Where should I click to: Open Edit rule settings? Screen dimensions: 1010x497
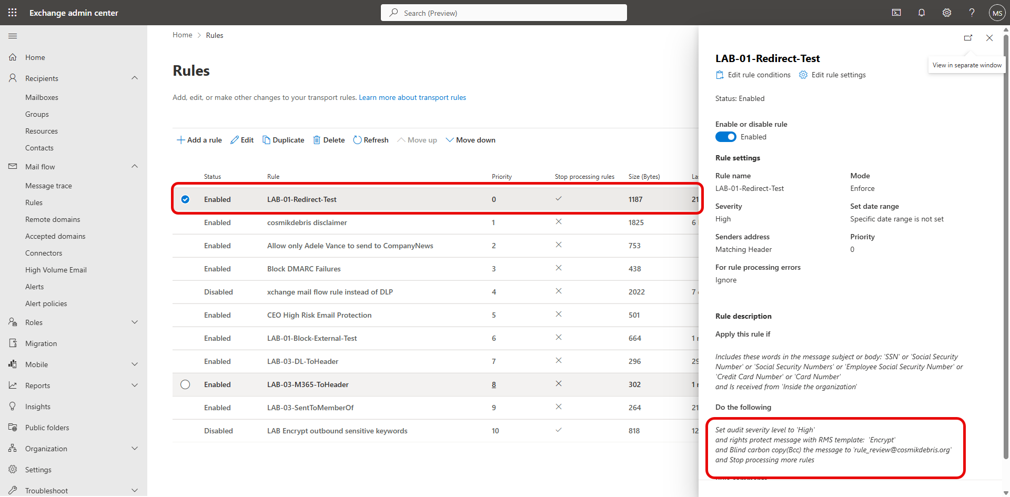point(832,75)
